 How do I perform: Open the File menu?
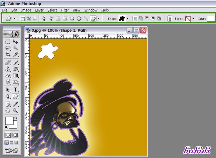(x=5, y=10)
